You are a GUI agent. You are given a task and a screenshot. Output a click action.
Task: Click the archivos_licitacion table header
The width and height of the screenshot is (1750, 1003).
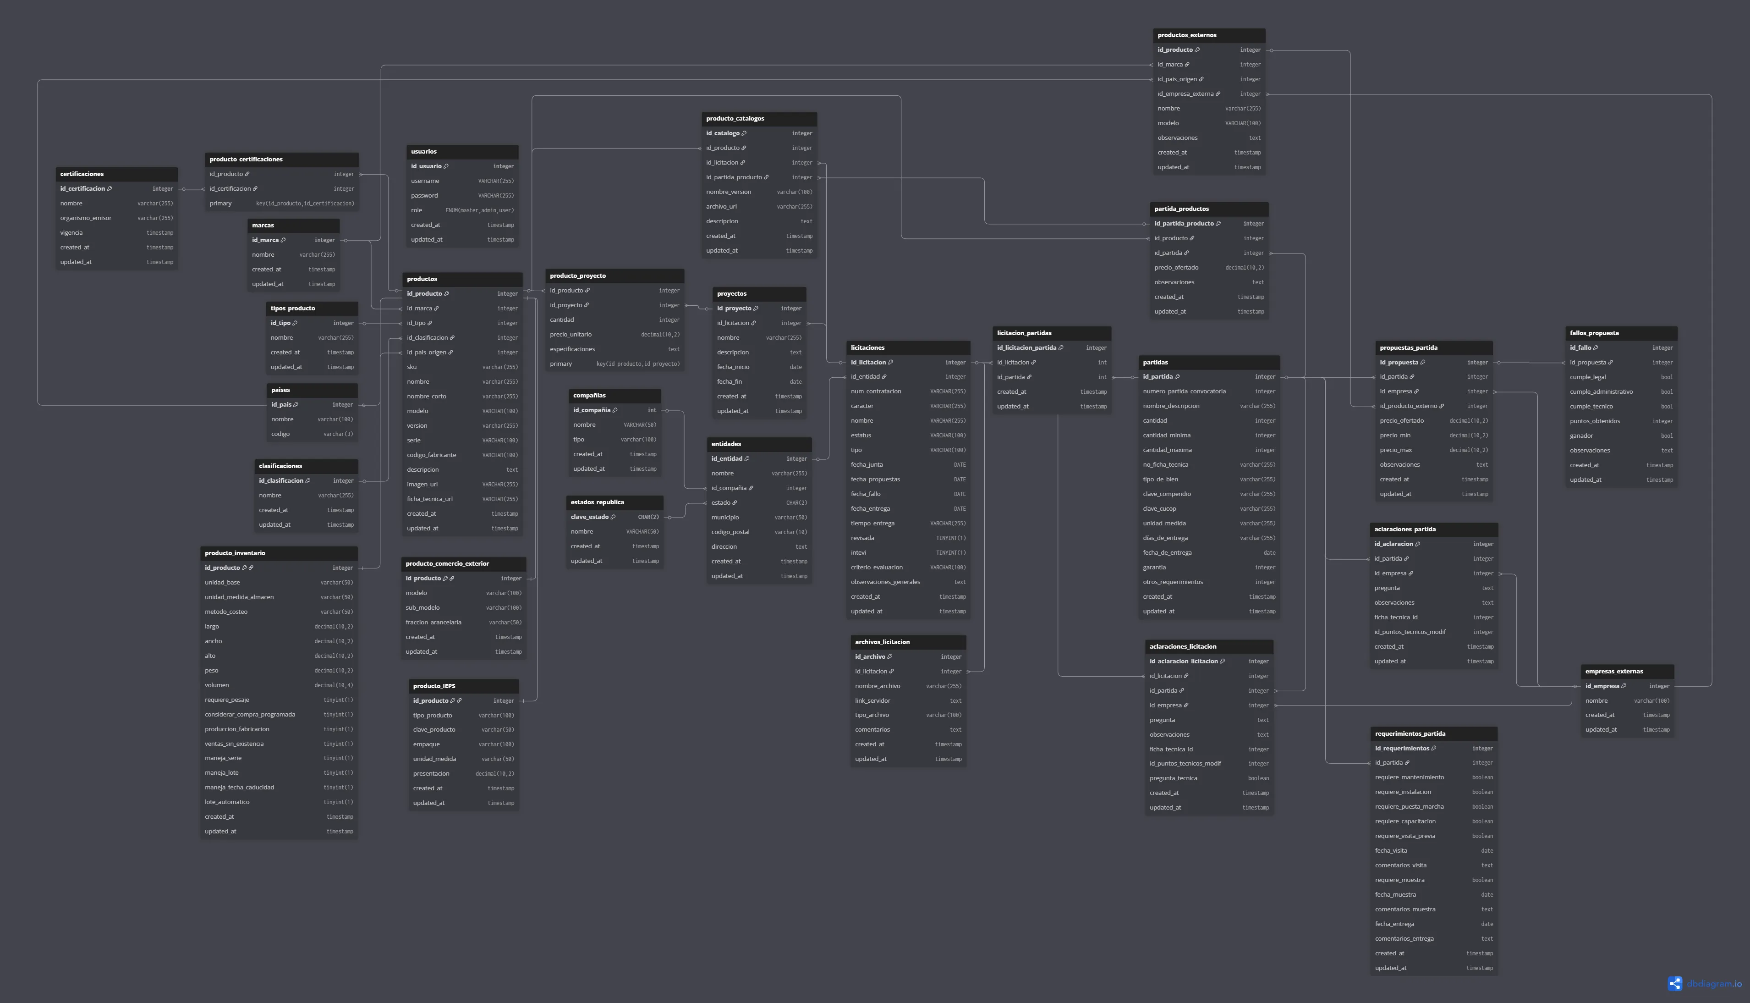tap(909, 642)
